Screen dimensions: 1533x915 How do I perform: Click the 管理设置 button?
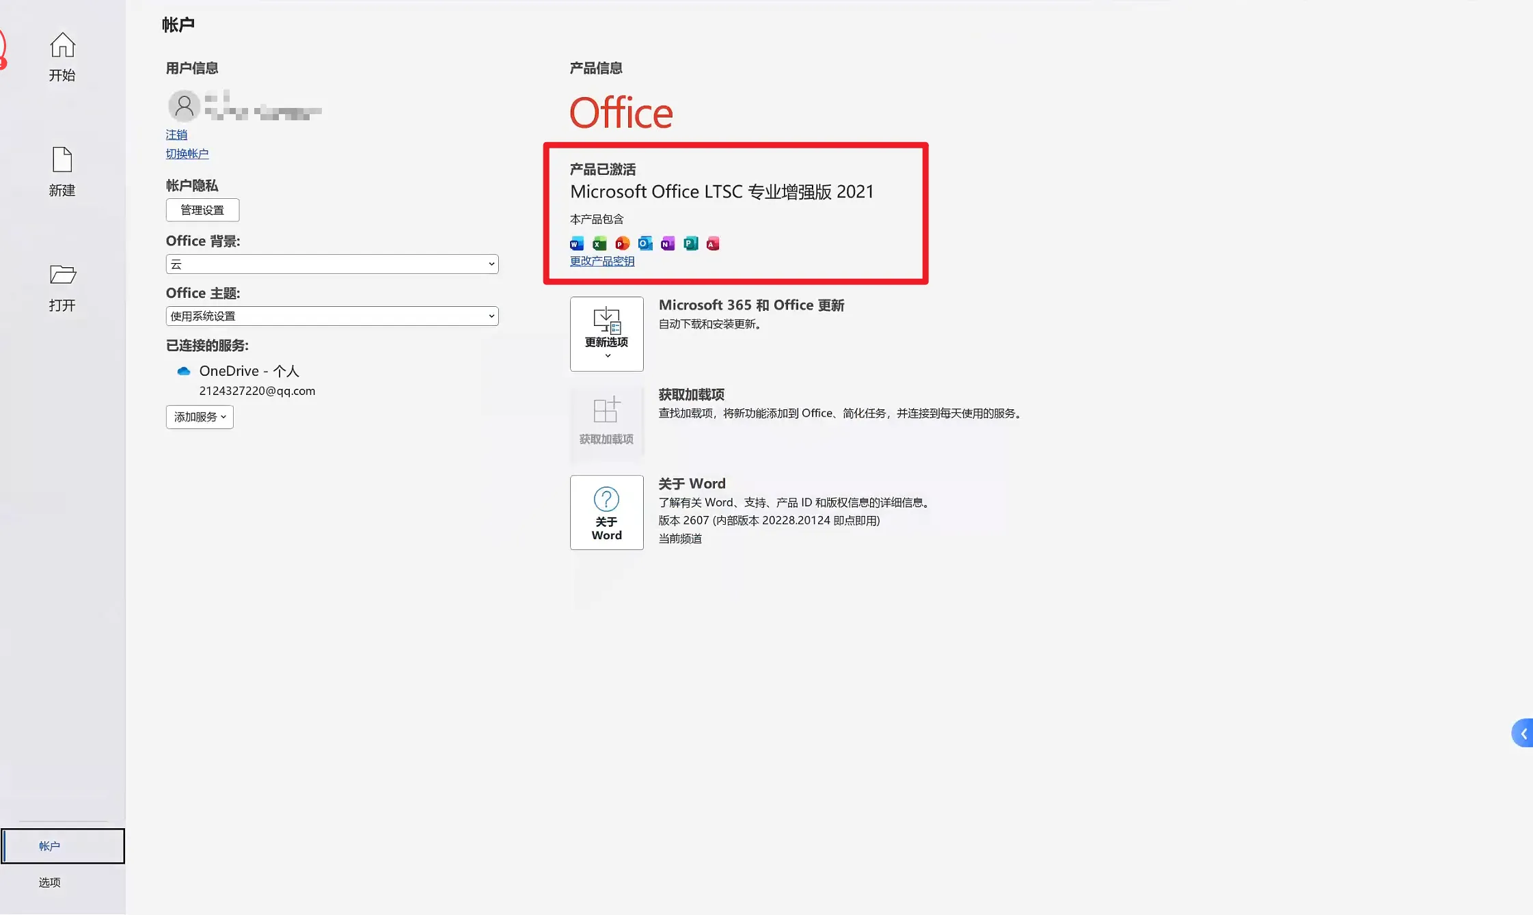[x=202, y=210]
